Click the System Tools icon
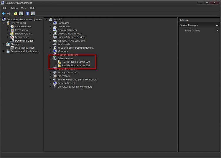 pyautogui.click(x=8, y=23)
